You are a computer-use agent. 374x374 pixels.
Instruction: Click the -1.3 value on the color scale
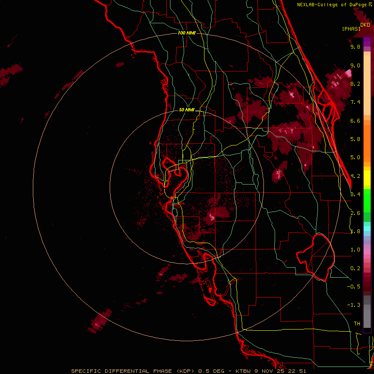click(354, 305)
